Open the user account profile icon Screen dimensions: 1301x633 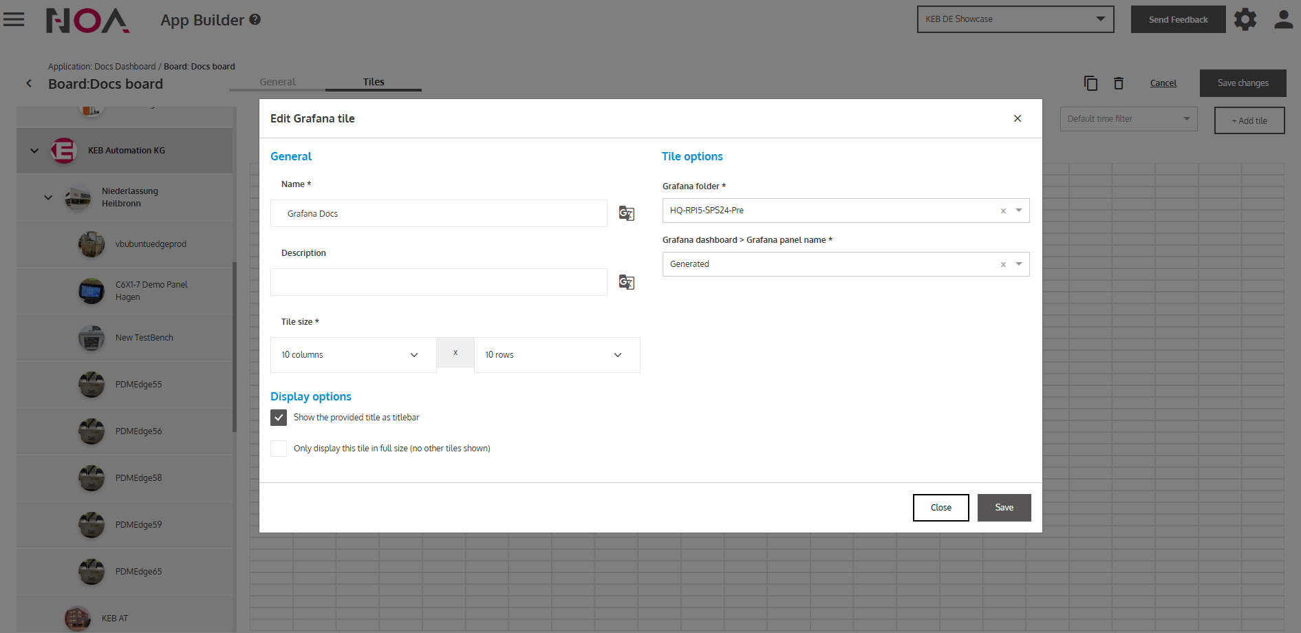[x=1283, y=19]
